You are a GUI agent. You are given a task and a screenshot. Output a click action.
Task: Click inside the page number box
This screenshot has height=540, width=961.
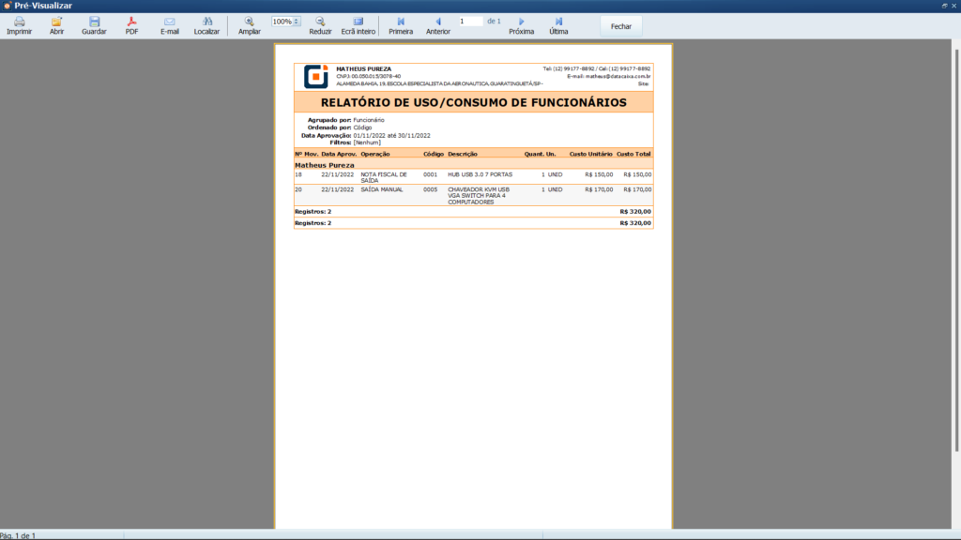coord(470,19)
